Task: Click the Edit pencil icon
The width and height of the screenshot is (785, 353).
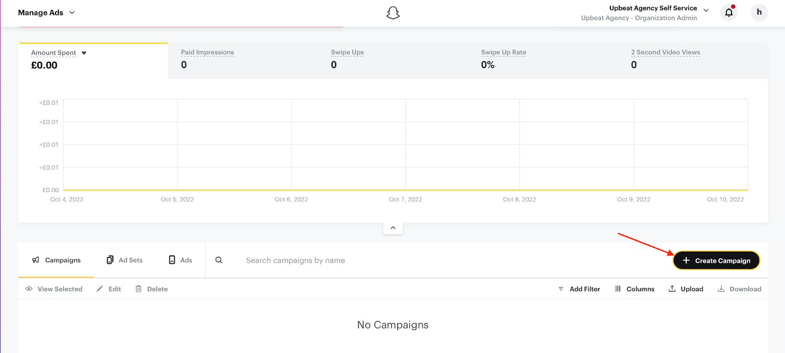Action: pyautogui.click(x=100, y=289)
